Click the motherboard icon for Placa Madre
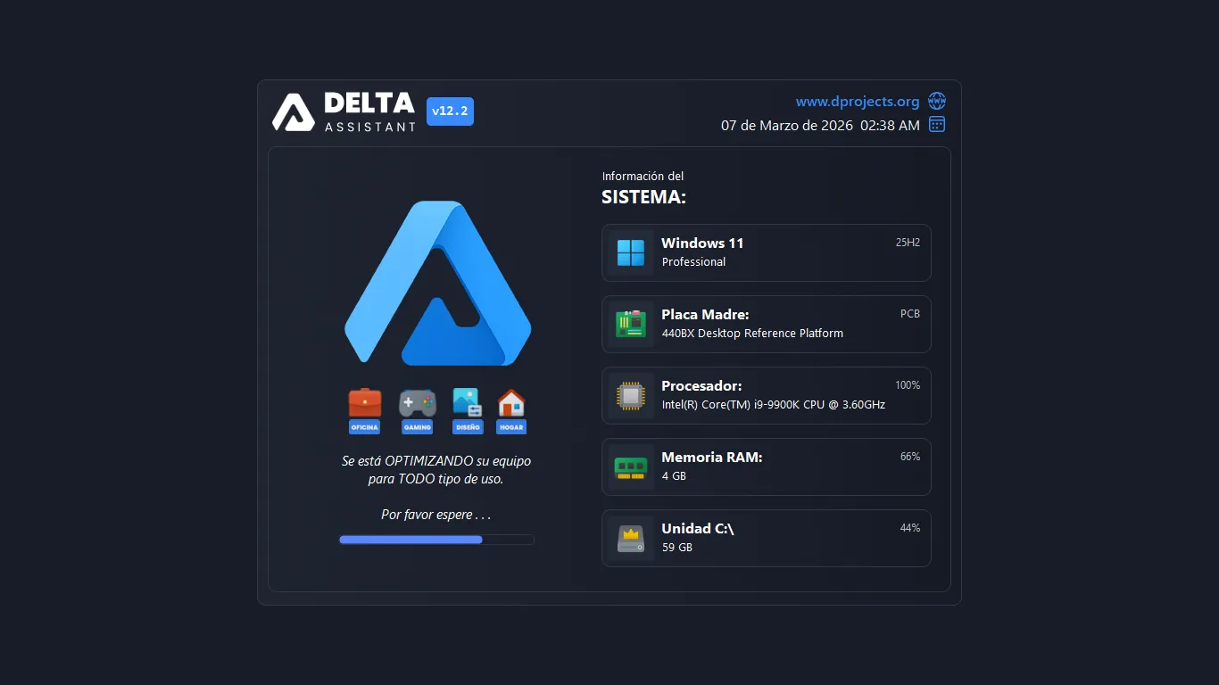 [x=631, y=324]
